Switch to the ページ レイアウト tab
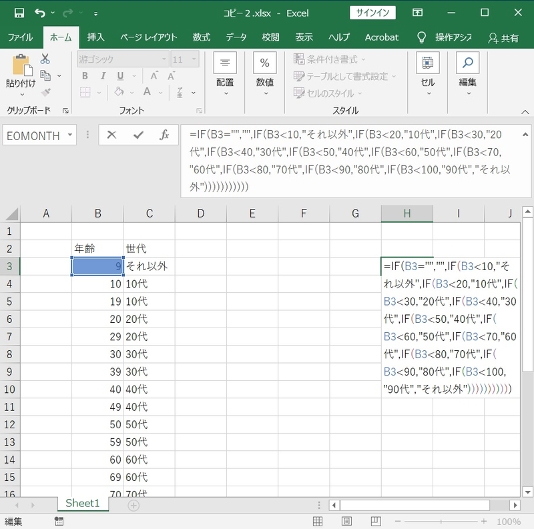The width and height of the screenshot is (534, 529). coord(148,37)
